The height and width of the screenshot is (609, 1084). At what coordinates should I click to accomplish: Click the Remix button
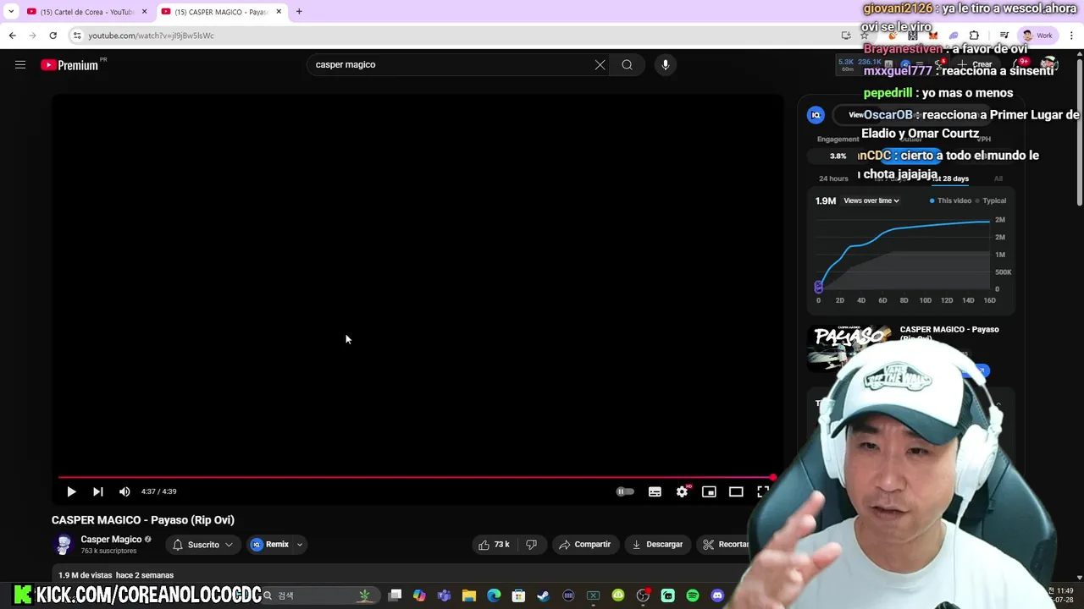click(270, 545)
